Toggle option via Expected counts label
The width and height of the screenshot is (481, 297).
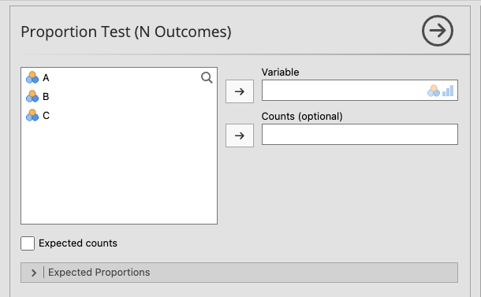coord(78,243)
